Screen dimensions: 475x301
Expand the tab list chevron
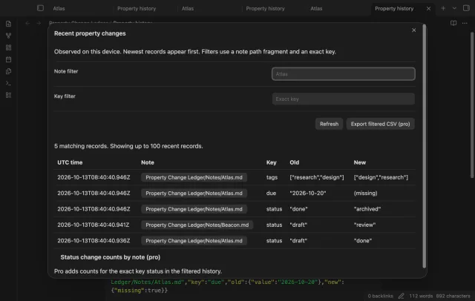click(454, 8)
